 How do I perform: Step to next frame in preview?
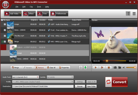click(x=102, y=68)
